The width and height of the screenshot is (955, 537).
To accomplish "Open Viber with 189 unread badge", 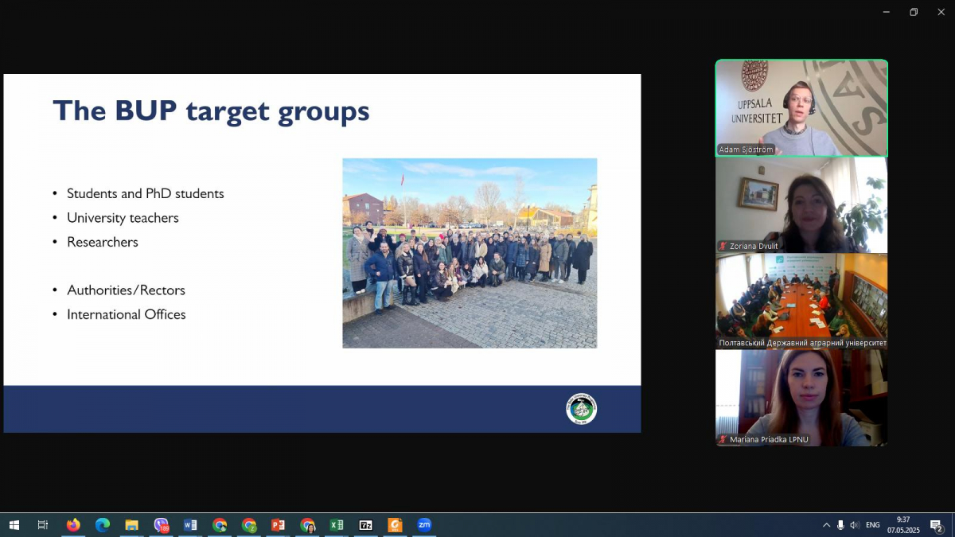I will click(x=162, y=525).
